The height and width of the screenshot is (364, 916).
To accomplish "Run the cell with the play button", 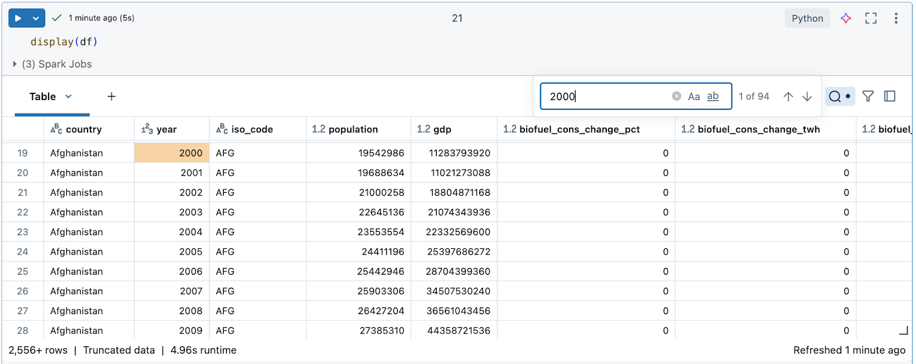I will pyautogui.click(x=18, y=18).
